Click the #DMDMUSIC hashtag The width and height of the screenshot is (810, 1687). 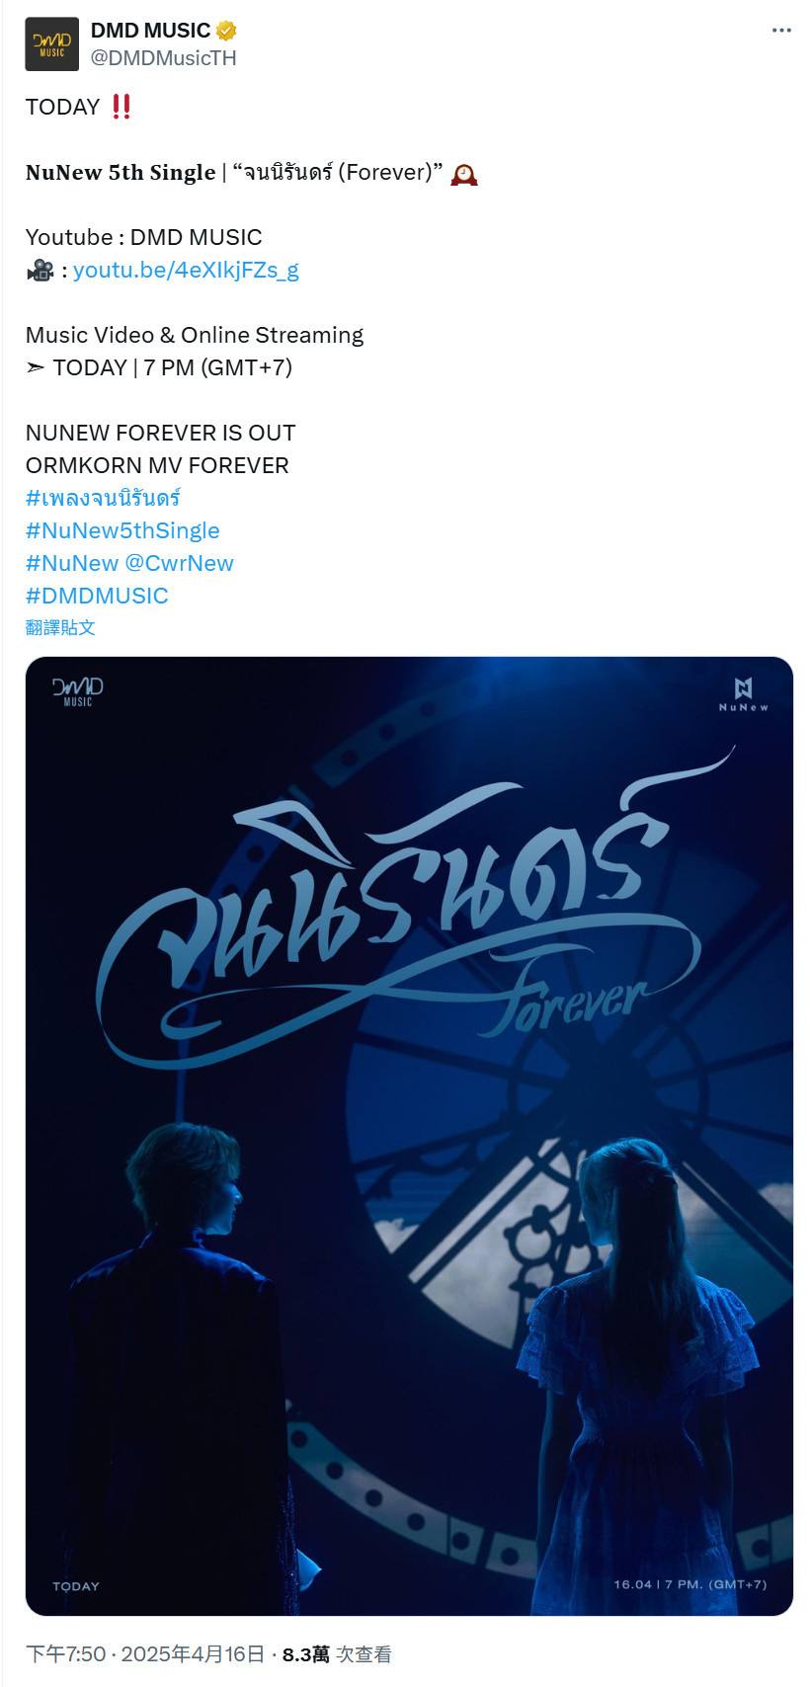tap(97, 596)
